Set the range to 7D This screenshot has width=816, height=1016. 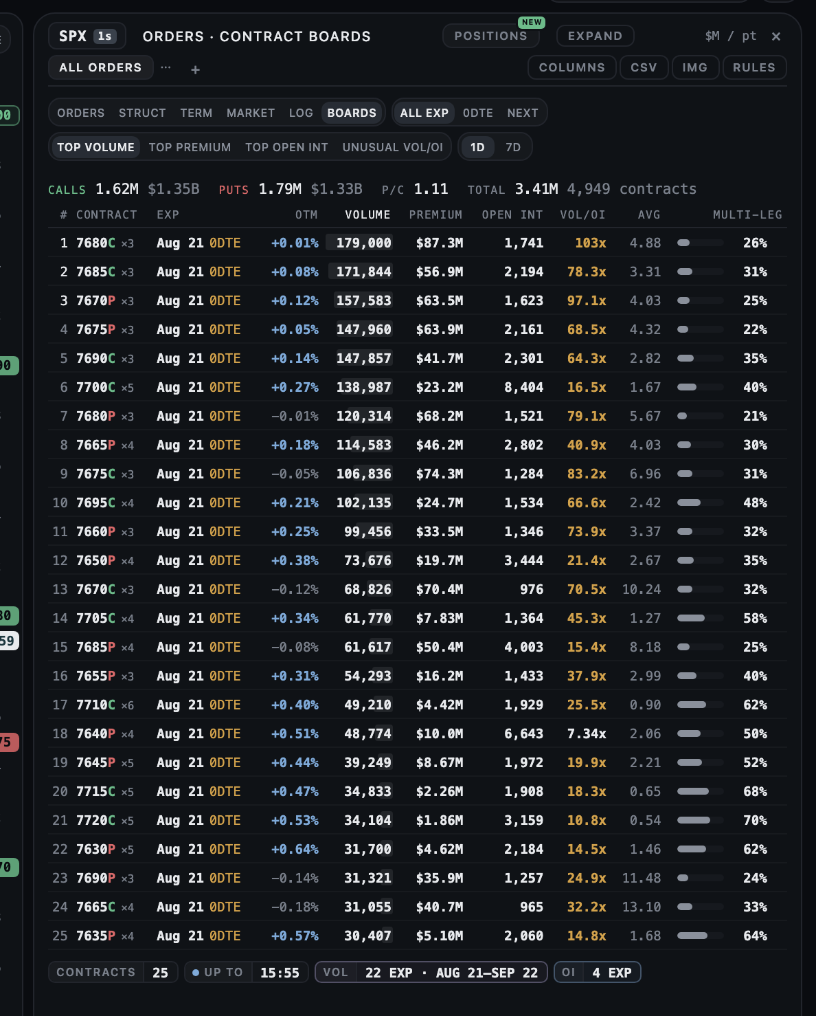[x=513, y=147]
